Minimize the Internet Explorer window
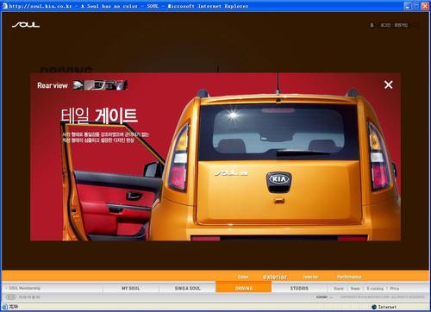 [408, 6]
